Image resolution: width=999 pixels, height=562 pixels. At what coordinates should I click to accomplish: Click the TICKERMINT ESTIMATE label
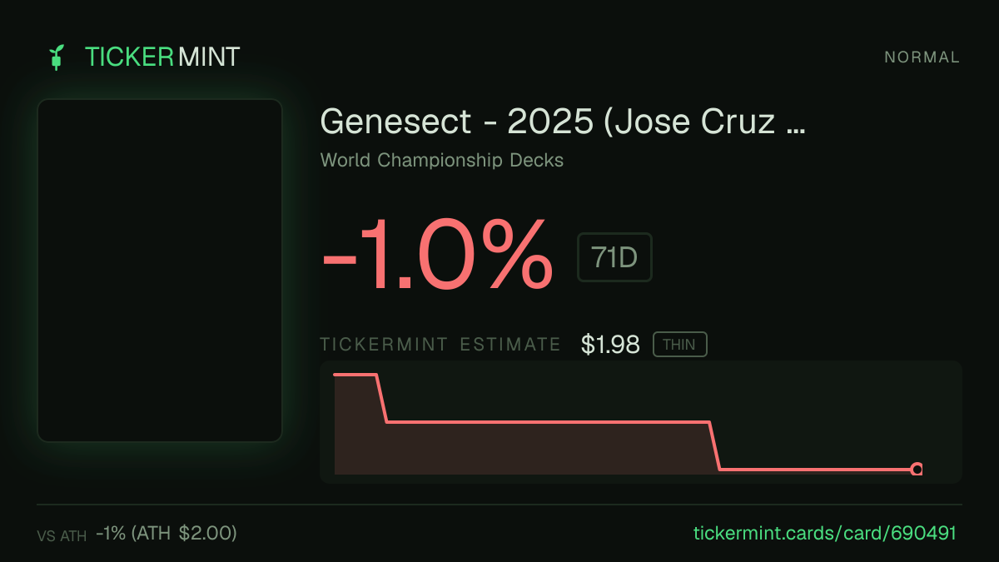[x=440, y=345]
